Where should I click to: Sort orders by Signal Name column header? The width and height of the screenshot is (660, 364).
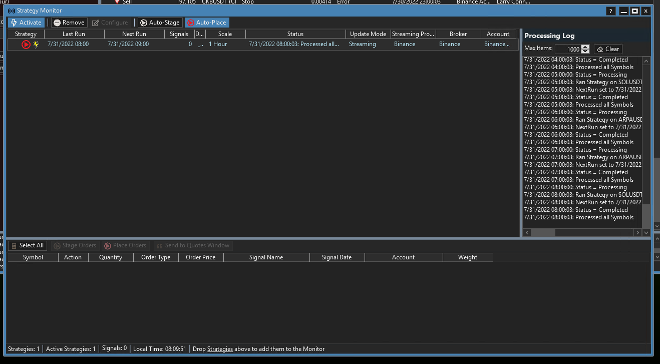(x=266, y=257)
